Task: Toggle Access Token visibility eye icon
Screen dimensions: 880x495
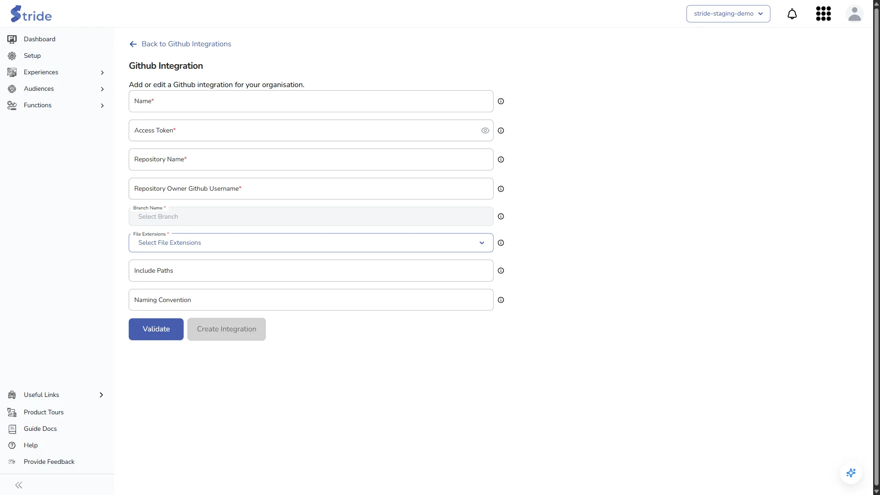Action: point(485,131)
